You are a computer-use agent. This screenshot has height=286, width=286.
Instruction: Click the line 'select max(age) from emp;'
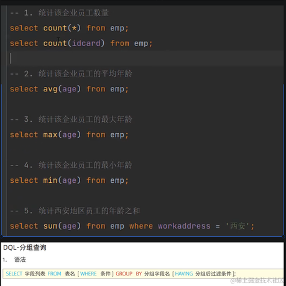[x=69, y=135]
